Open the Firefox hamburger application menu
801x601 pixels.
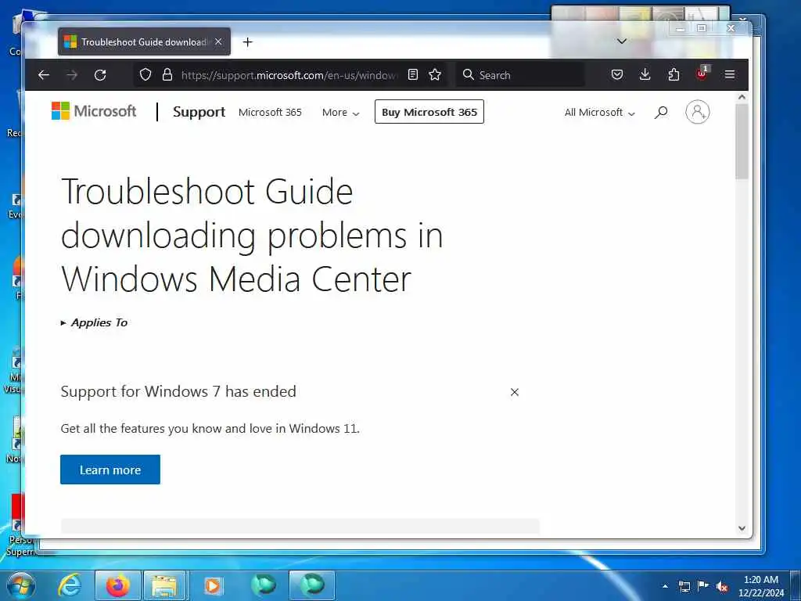[730, 75]
